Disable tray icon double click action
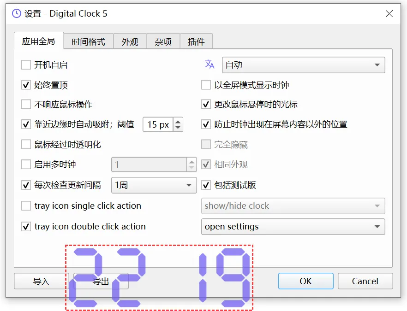 tap(26, 227)
